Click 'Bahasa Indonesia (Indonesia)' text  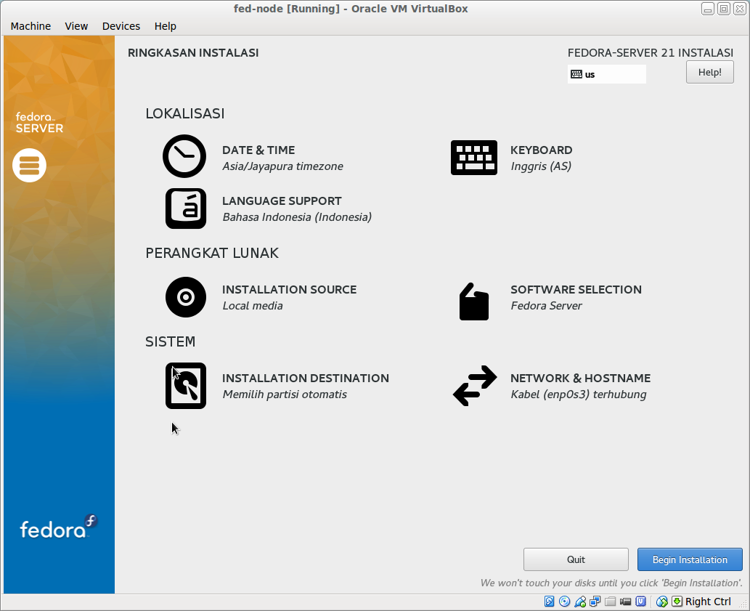297,217
